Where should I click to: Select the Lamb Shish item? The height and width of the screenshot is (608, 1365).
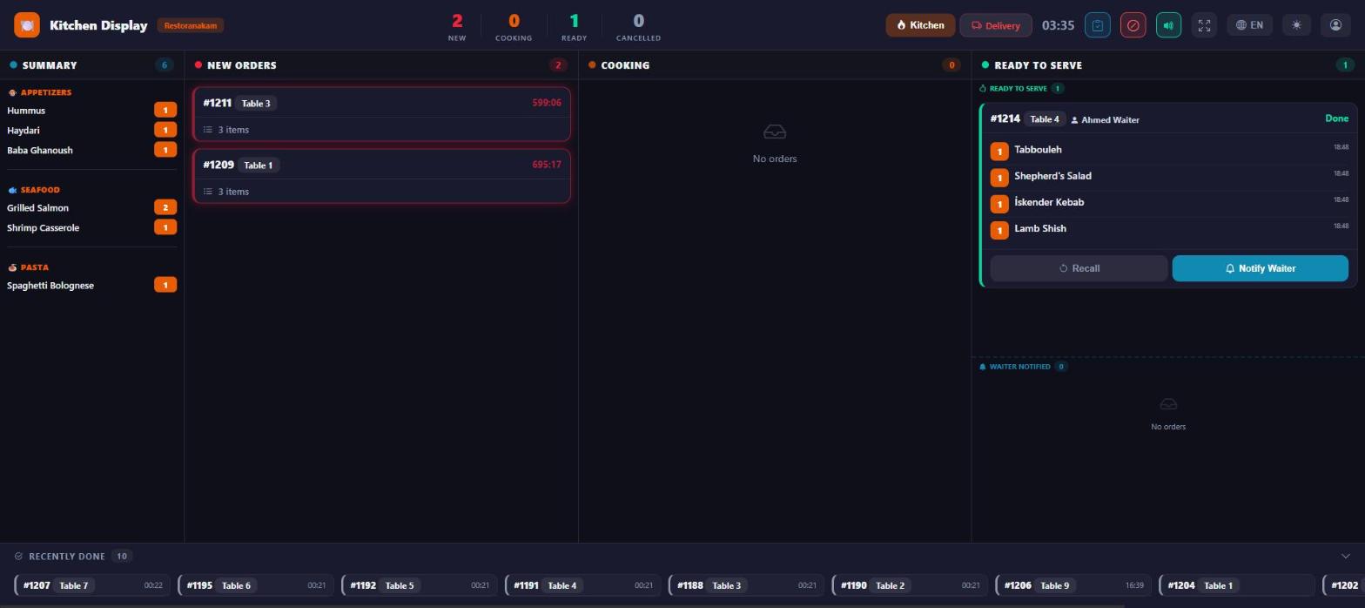1169,229
